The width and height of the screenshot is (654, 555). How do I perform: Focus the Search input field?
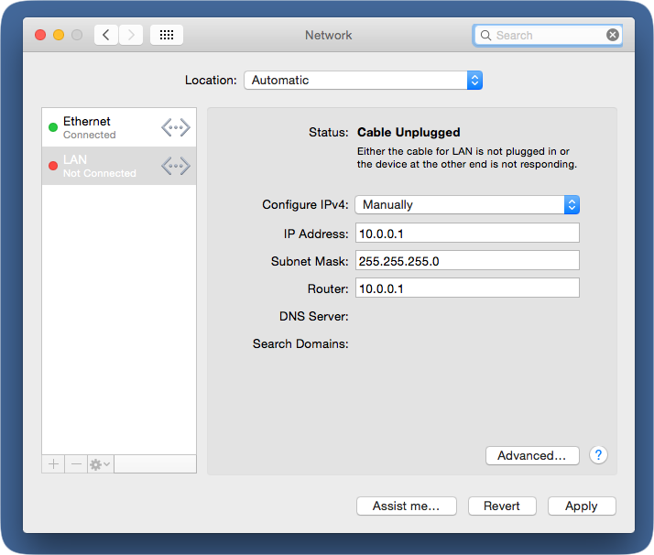[548, 36]
